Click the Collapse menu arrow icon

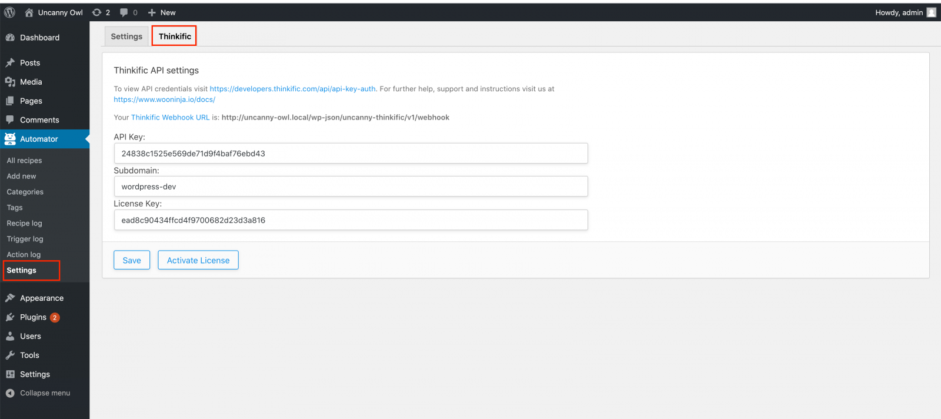10,393
